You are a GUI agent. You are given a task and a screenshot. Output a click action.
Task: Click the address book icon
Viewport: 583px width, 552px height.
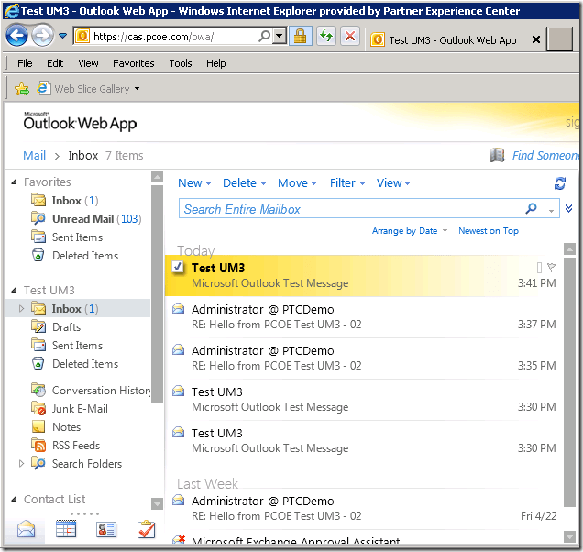[497, 155]
